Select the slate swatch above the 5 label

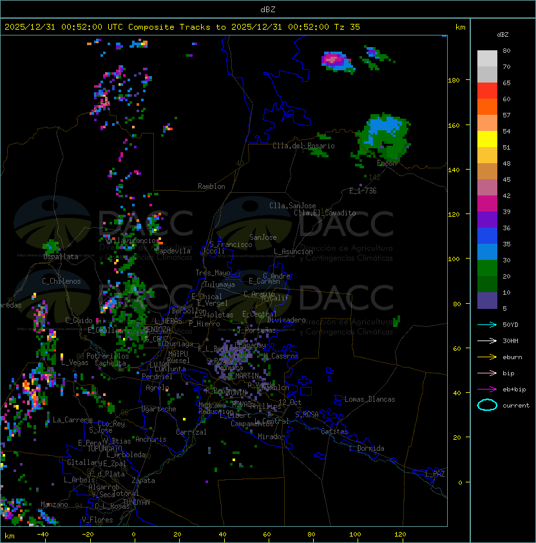(487, 301)
